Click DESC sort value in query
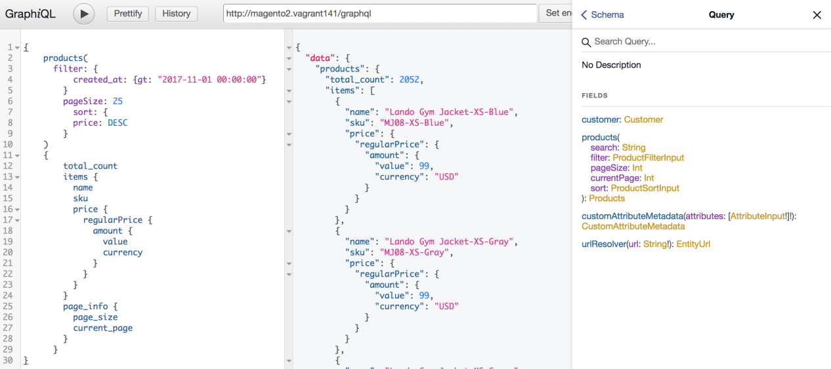Screen dimensions: 831x369 coord(117,123)
